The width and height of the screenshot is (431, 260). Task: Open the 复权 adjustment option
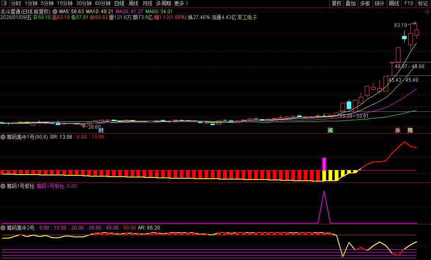(x=336, y=3)
